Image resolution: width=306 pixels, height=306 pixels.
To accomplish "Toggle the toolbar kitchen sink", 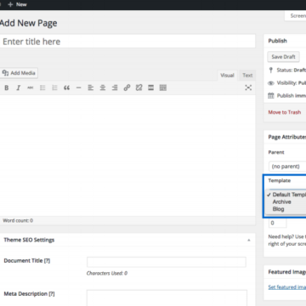I will (x=163, y=88).
